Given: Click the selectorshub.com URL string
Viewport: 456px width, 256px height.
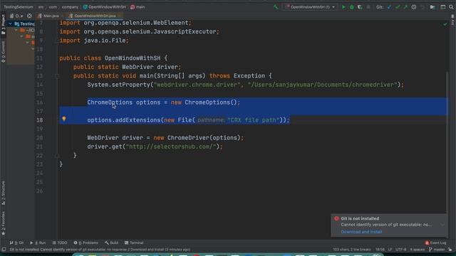Looking at the screenshot, I should coord(172,147).
